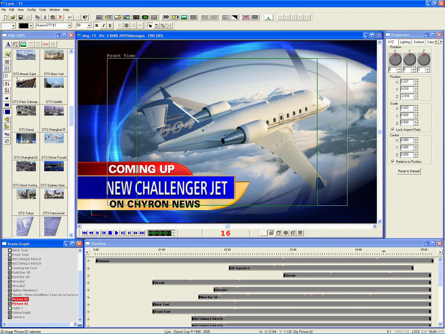Insert an image object from toolbar

184,17
